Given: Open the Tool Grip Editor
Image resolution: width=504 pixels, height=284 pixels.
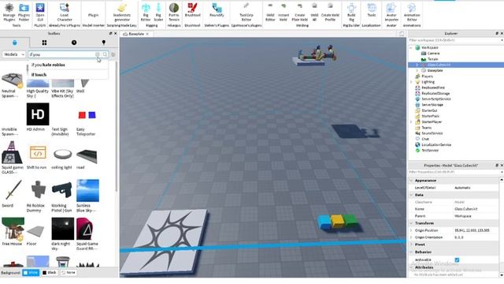Looking at the screenshot, I should [246, 13].
